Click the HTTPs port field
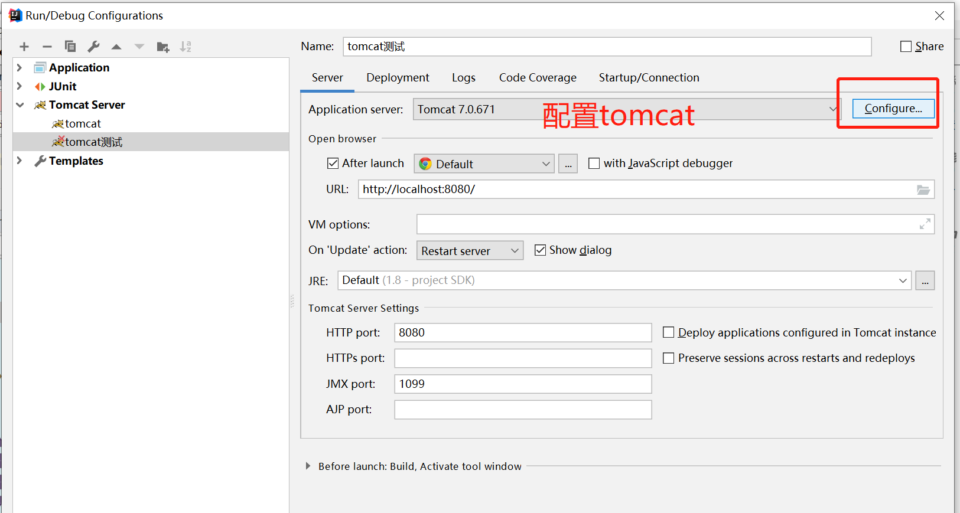The image size is (960, 513). click(523, 358)
